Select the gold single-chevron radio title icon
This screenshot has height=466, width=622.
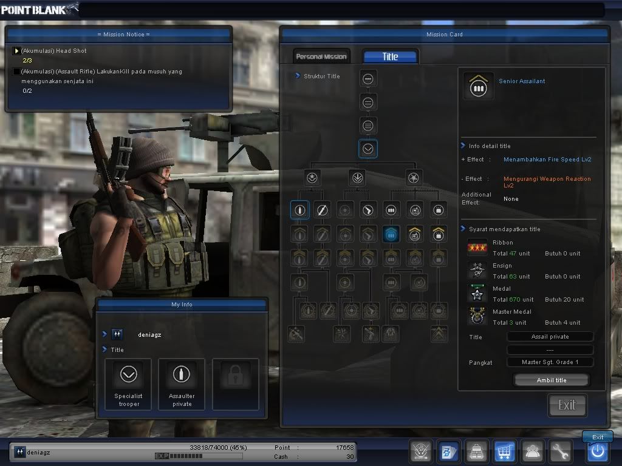[415, 235]
